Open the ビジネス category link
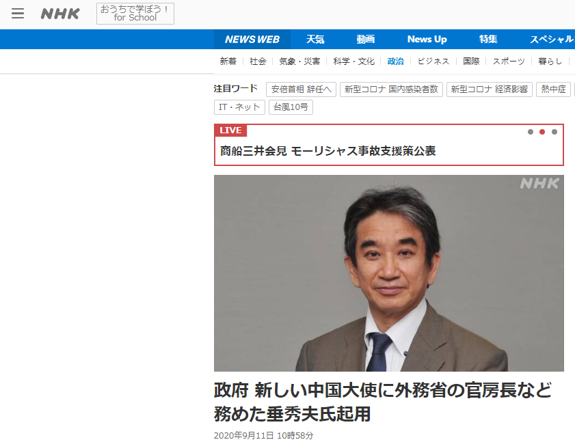This screenshot has width=575, height=442. click(433, 61)
